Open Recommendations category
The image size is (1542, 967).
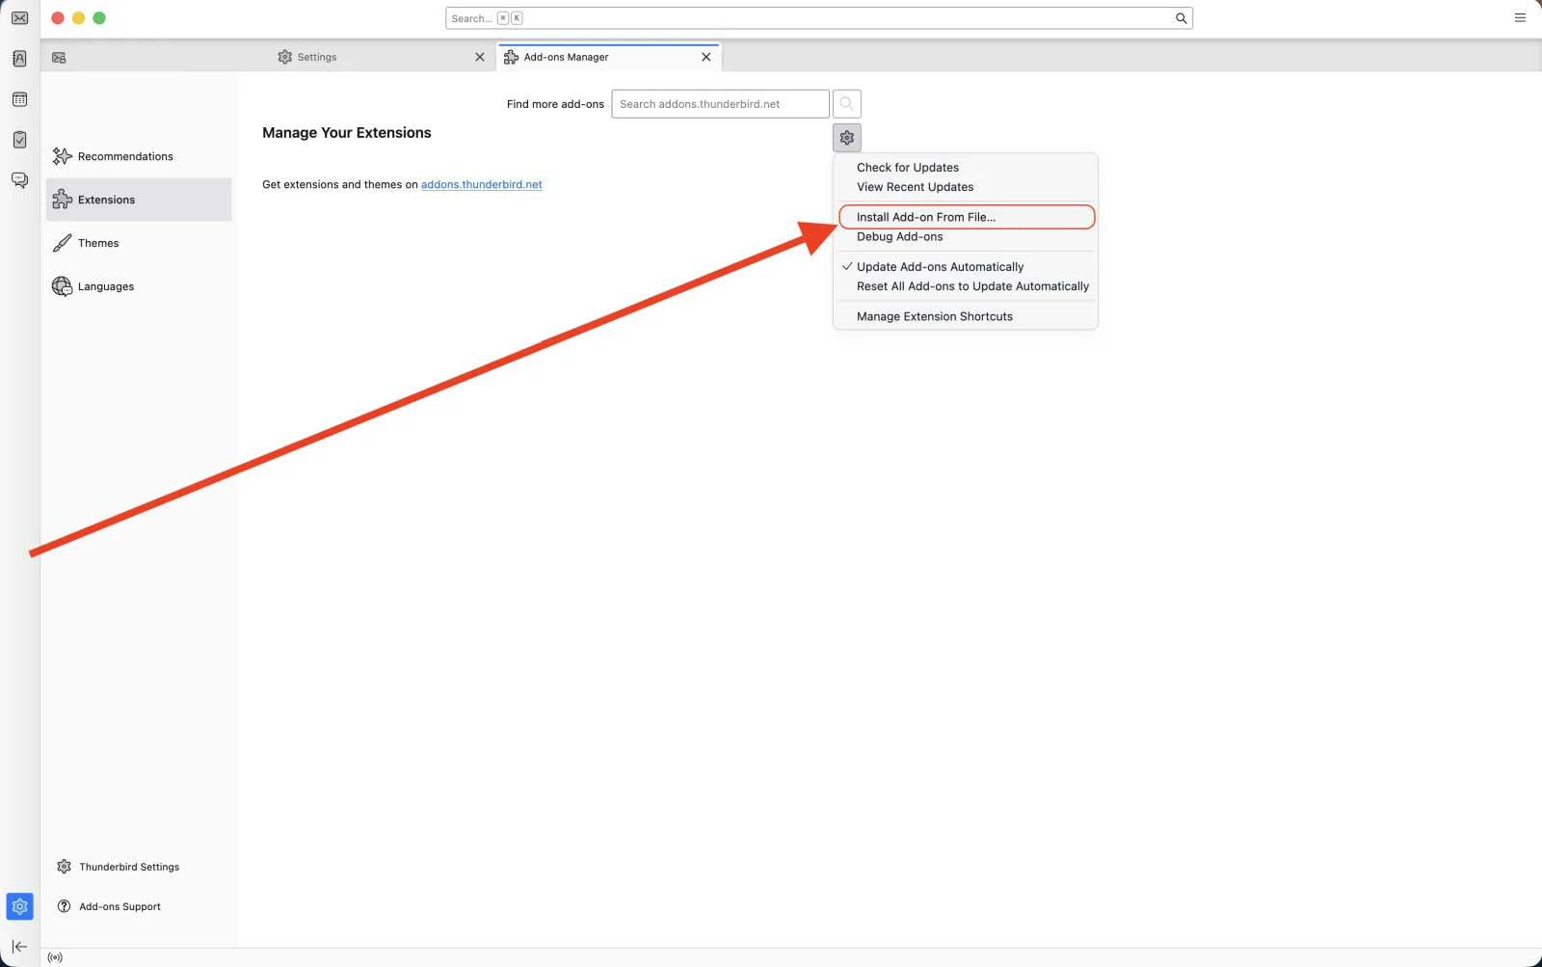tap(139, 156)
